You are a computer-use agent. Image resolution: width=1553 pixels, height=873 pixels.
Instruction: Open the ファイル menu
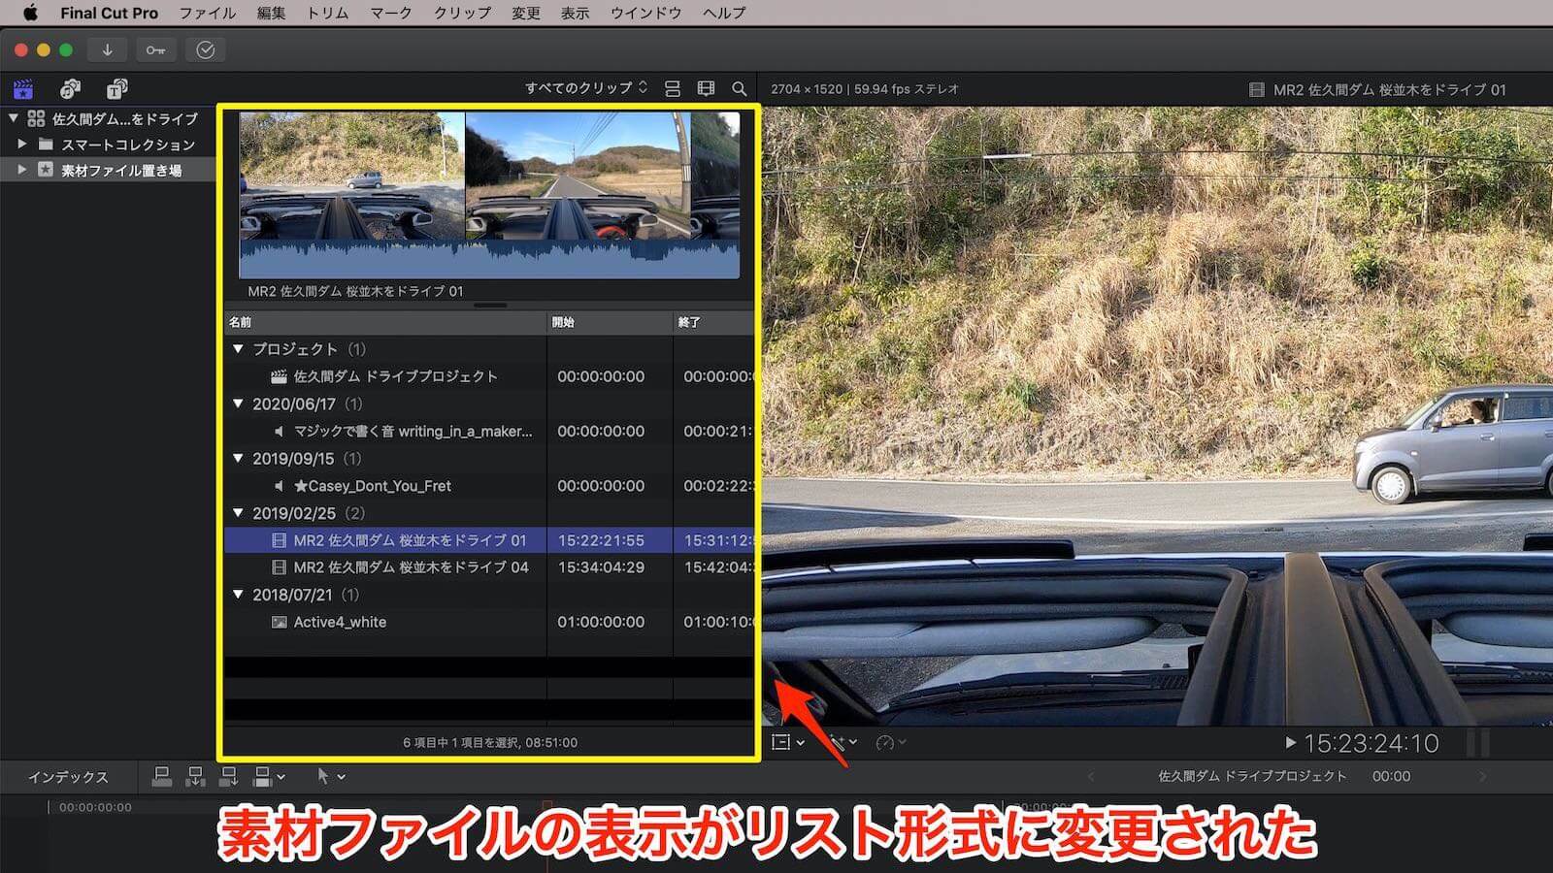208,13
